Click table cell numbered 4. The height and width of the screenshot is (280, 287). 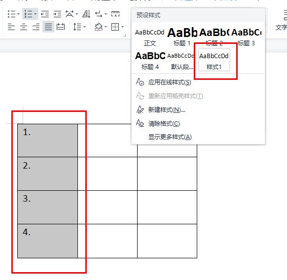(x=48, y=241)
